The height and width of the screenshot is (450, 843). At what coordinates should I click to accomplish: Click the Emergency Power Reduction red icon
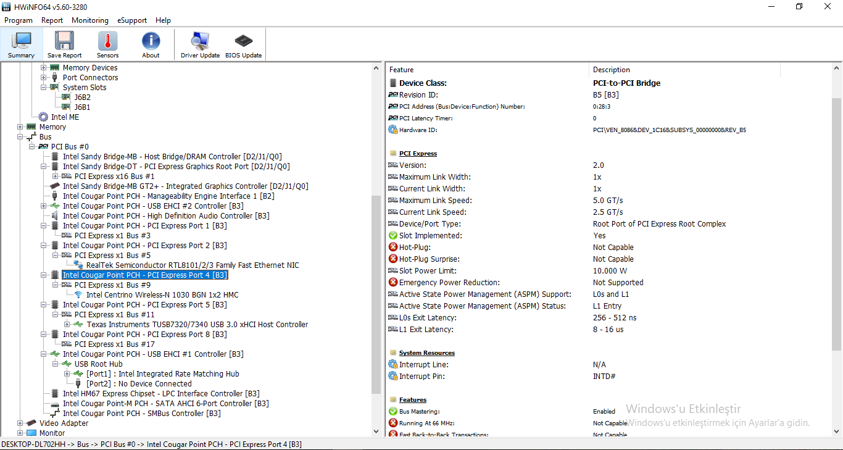coord(393,282)
